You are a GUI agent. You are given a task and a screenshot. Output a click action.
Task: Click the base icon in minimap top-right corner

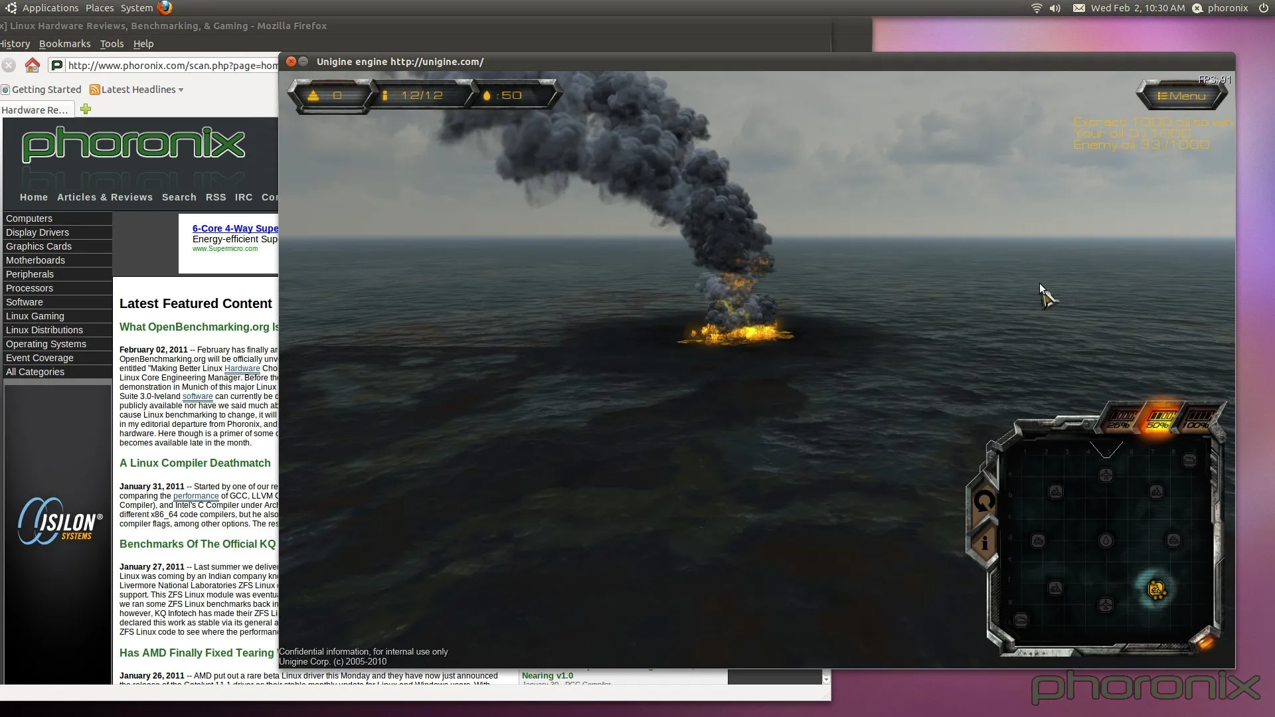[1189, 459]
